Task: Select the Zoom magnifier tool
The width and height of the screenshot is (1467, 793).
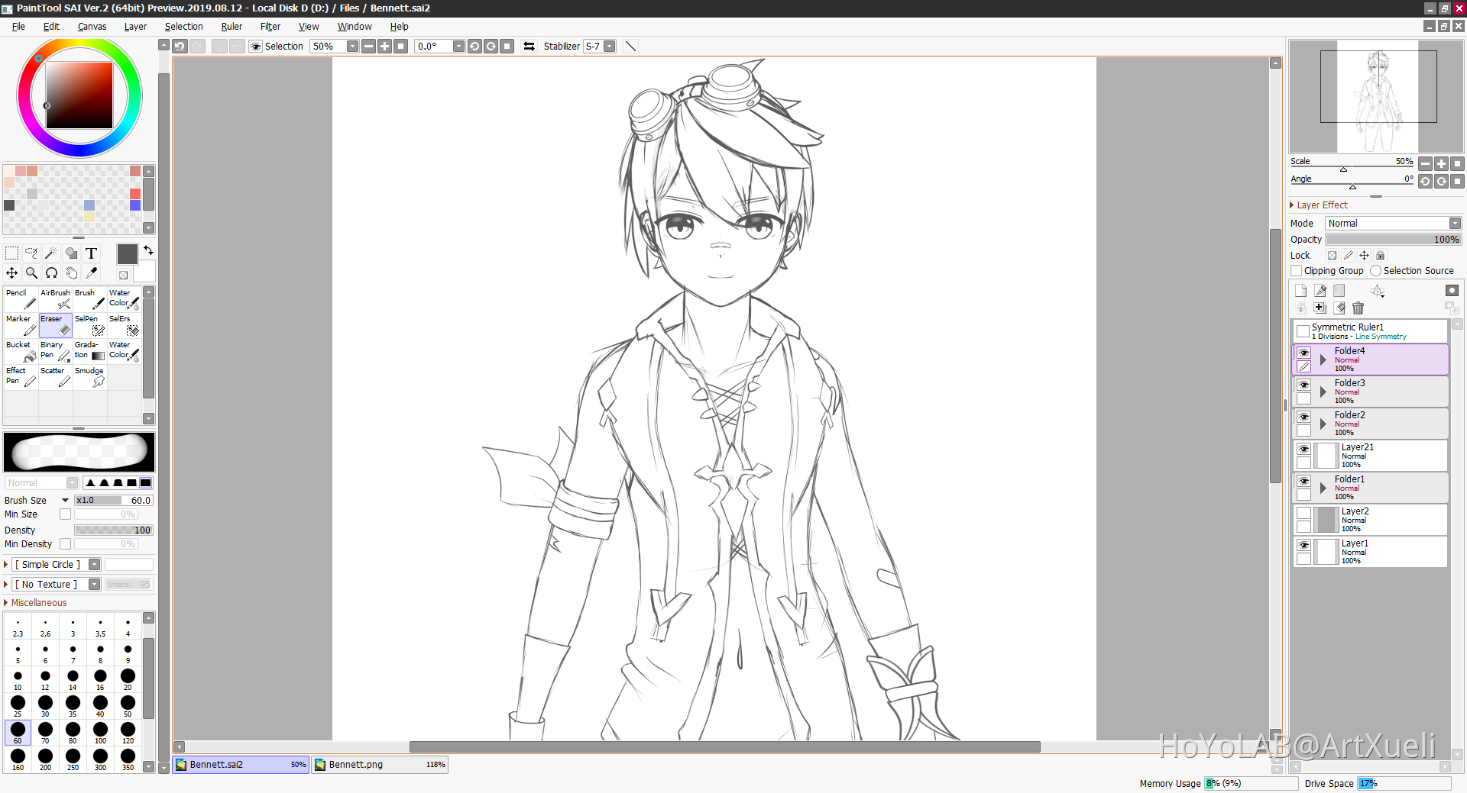Action: [31, 272]
